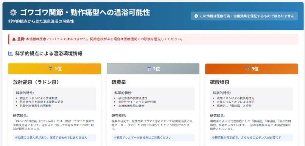Click the 医療行為・治療効果 disclaimer badge text
The image size is (305, 146).
(247, 16)
